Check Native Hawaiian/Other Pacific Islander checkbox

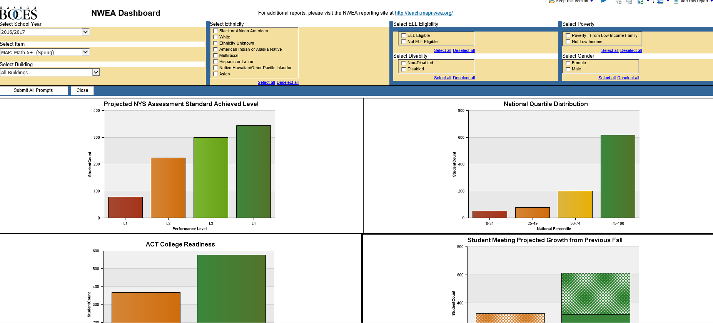coord(215,68)
